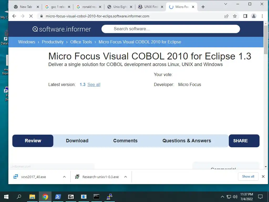Click Show all downloads
This screenshot has height=202, width=269.
tap(248, 176)
